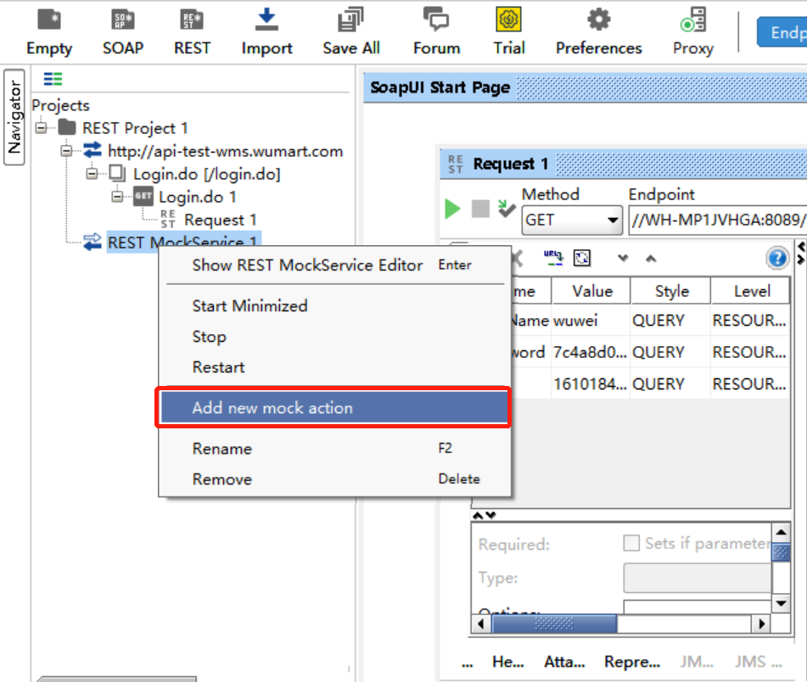Choose Remove from context menu
807x682 pixels.
tap(334, 479)
